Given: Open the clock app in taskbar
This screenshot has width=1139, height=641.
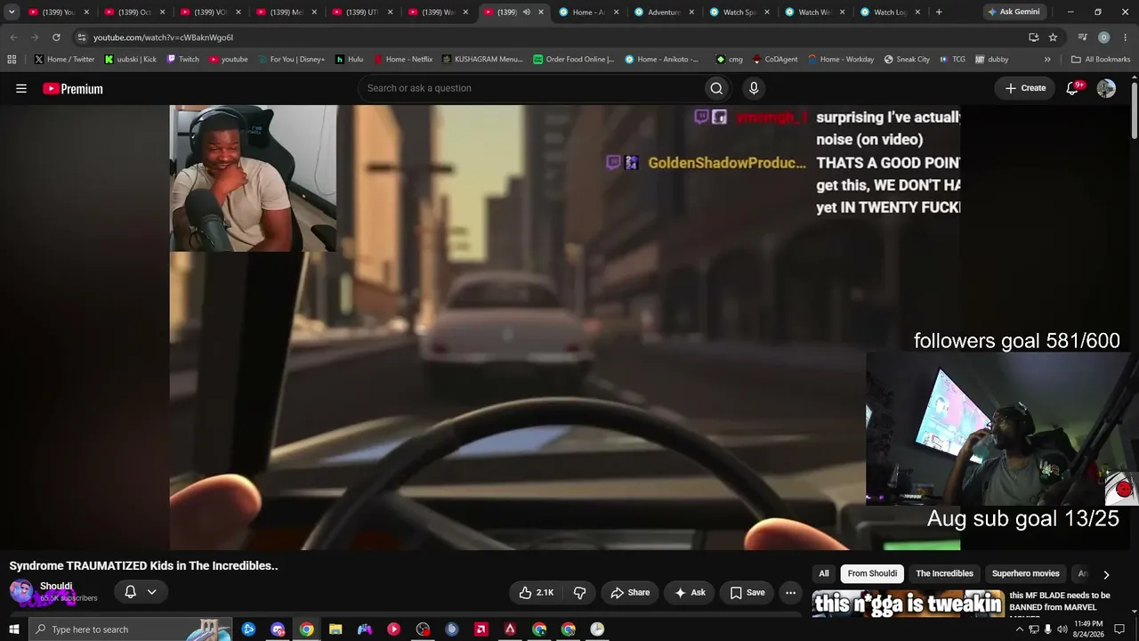Looking at the screenshot, I should coord(597,629).
